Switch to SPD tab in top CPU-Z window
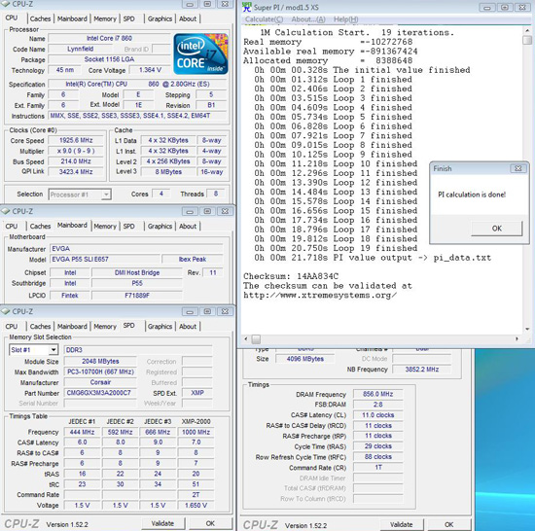The height and width of the screenshot is (531, 535). 128,18
